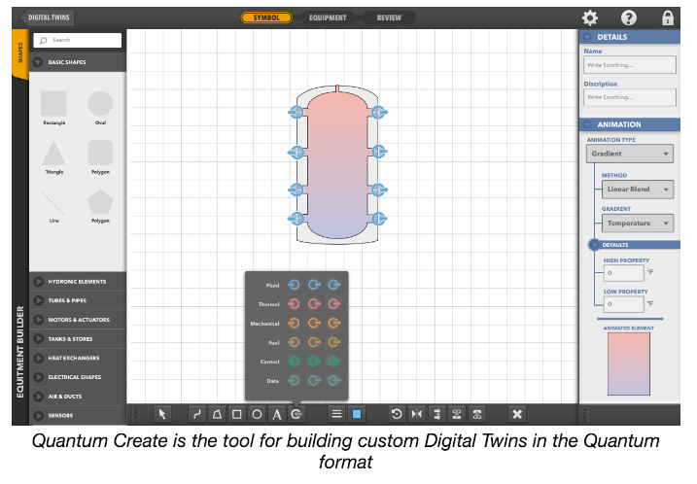Click the first Mechanical port icon
697x484 pixels.
tap(294, 323)
